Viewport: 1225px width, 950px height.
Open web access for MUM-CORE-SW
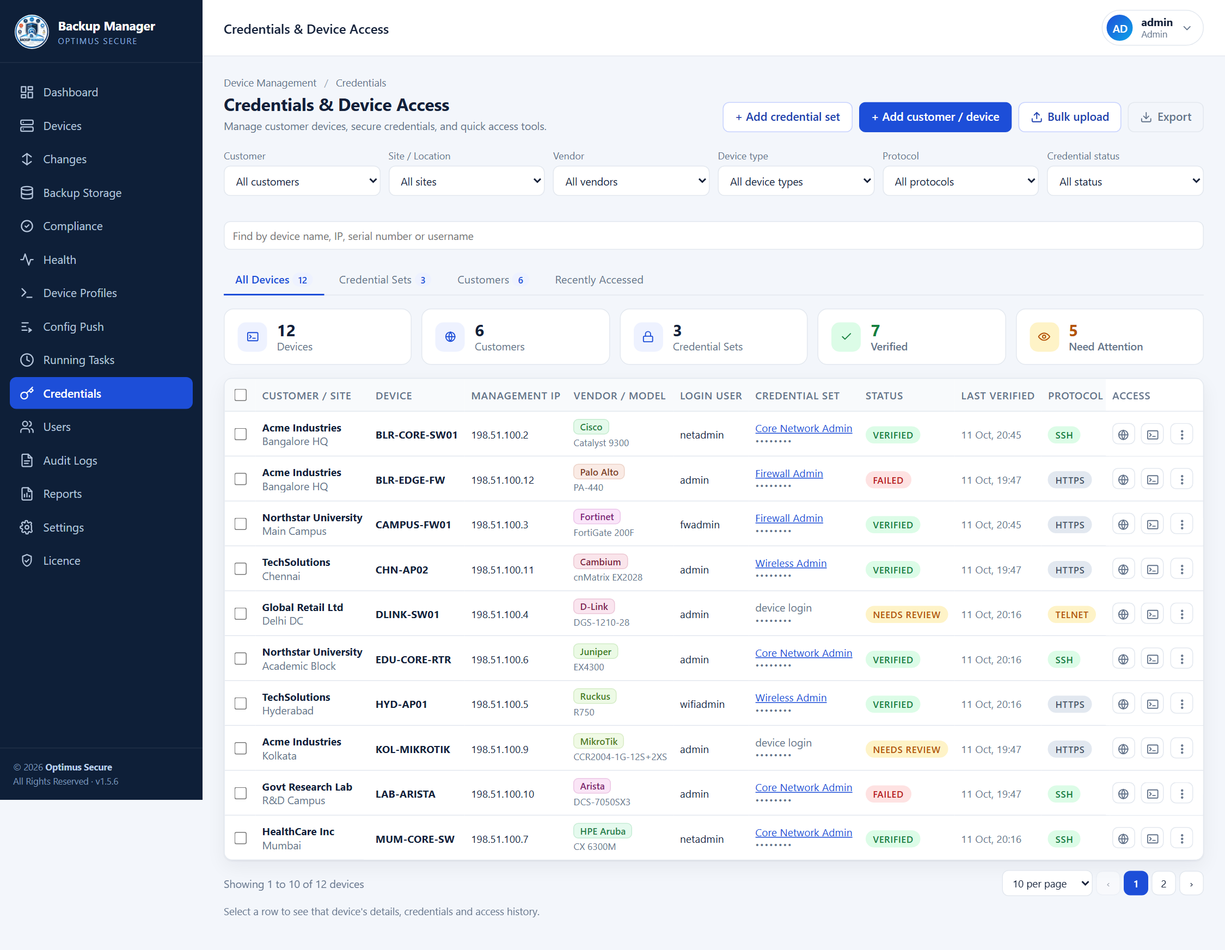(1123, 838)
